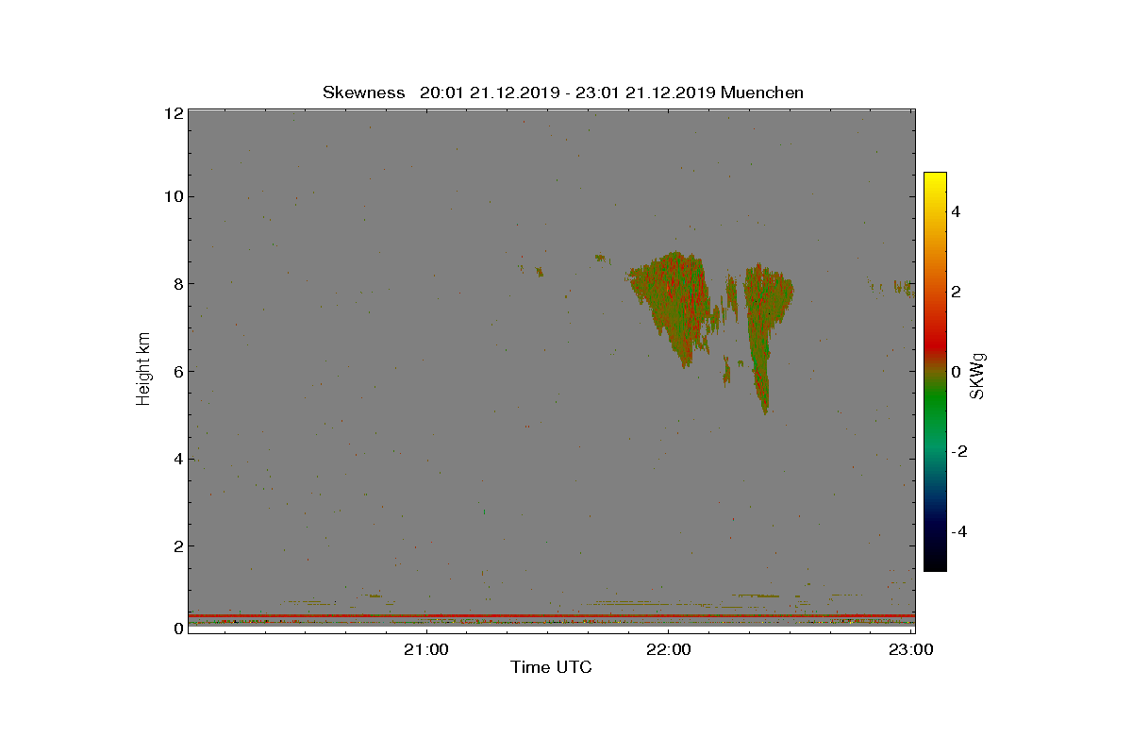Click the height tick label 8
Viewport: 1132px width, 755px height.
coord(177,283)
